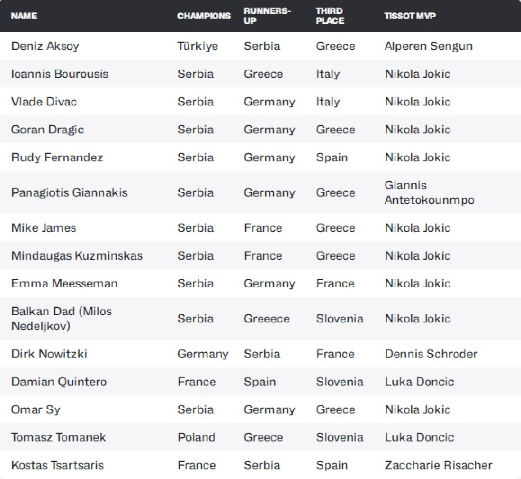This screenshot has height=479, width=521.
Task: Select Goran Dragic in the table
Action: click(47, 130)
